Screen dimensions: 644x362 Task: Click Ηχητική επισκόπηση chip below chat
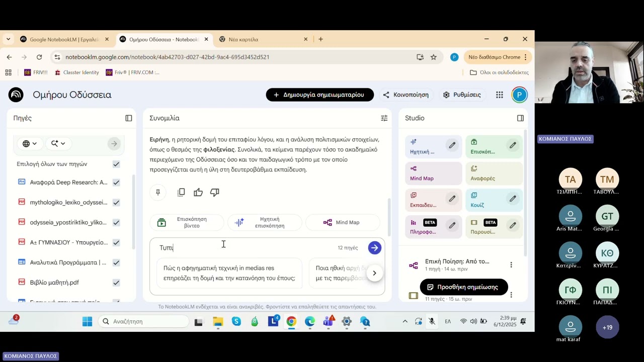265,222
